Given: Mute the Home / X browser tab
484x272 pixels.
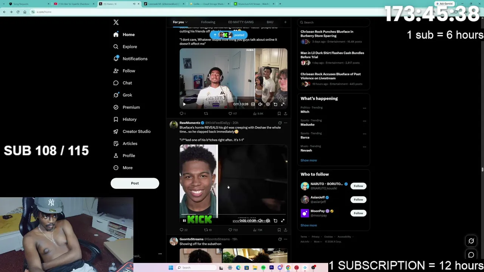Looking at the screenshot, I should click(x=134, y=4).
